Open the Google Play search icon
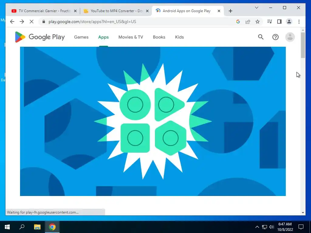The image size is (311, 233). 261,37
